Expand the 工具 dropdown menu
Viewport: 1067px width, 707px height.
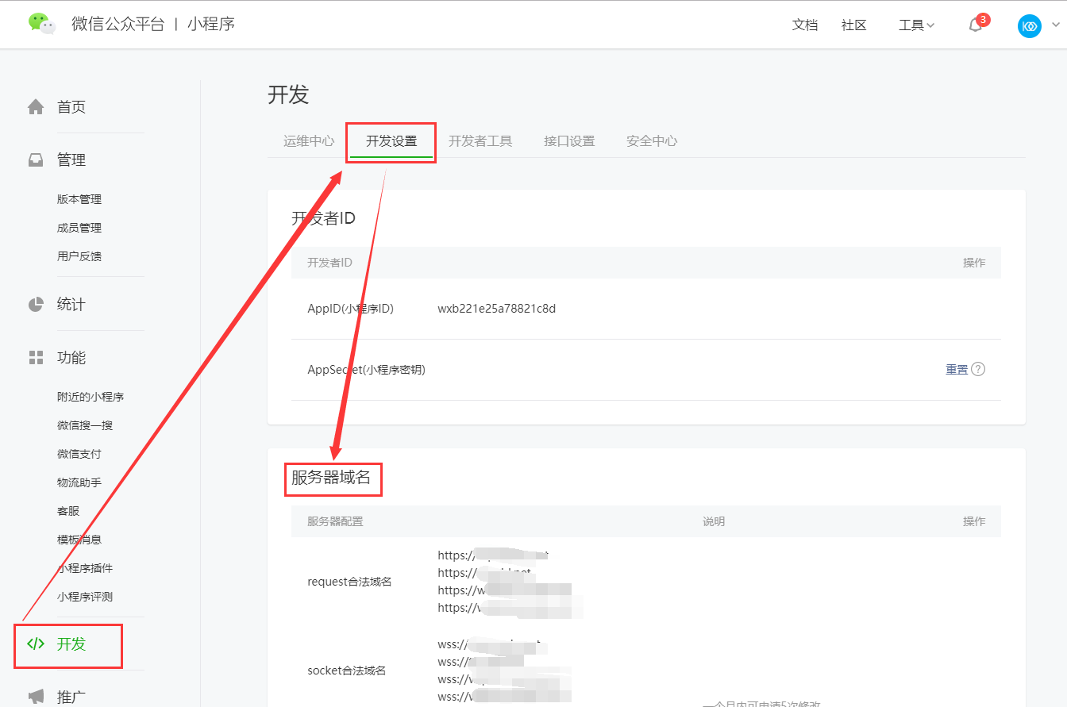click(916, 25)
